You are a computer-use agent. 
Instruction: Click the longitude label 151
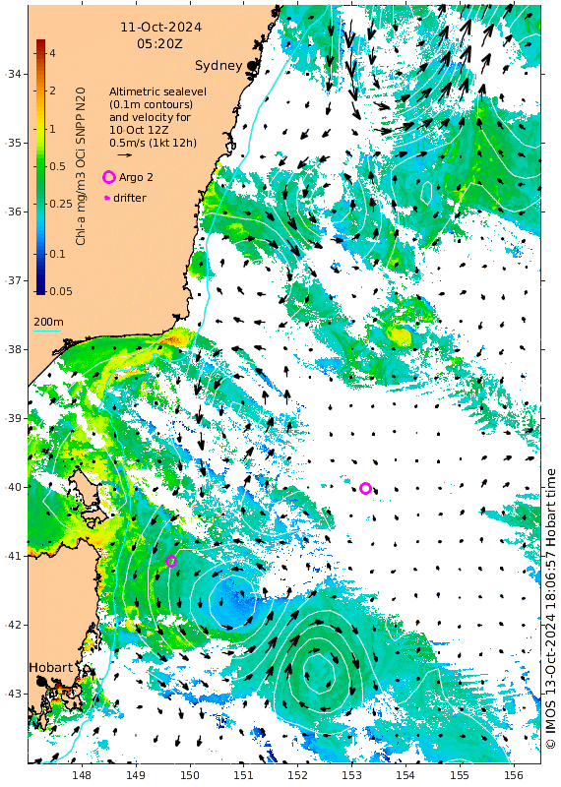pos(243,775)
